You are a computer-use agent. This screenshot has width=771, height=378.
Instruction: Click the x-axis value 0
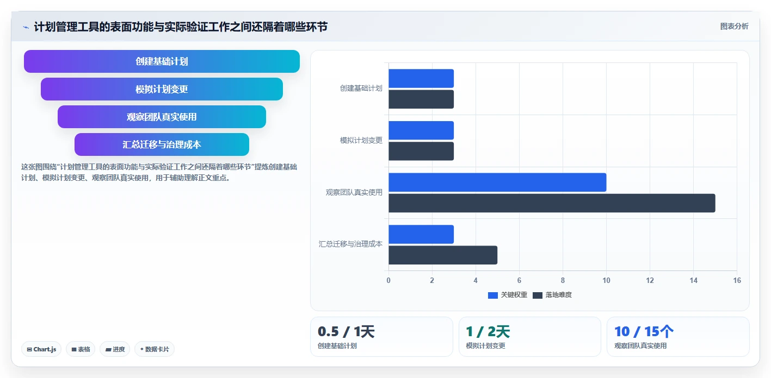(388, 280)
